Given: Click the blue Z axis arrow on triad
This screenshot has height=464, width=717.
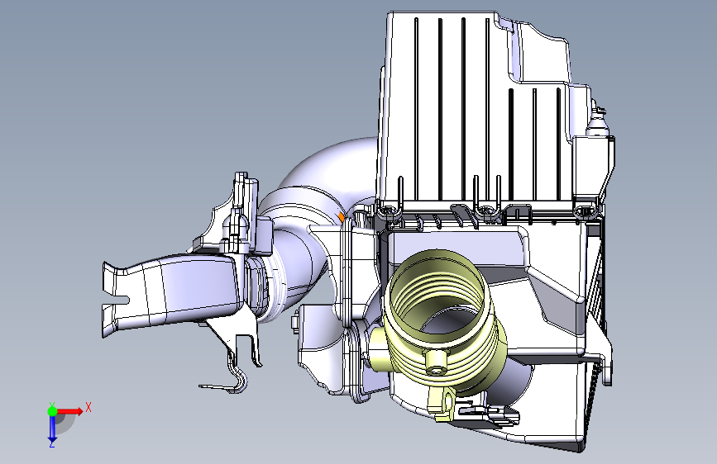Looking at the screenshot, I should 52,429.
